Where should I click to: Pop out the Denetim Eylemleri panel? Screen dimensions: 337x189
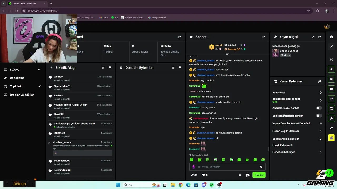[x=179, y=68]
